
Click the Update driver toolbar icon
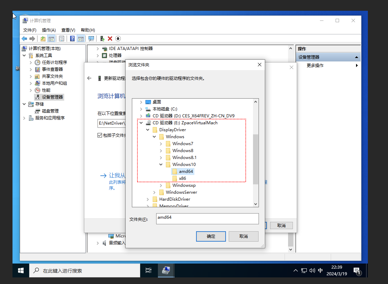103,38
